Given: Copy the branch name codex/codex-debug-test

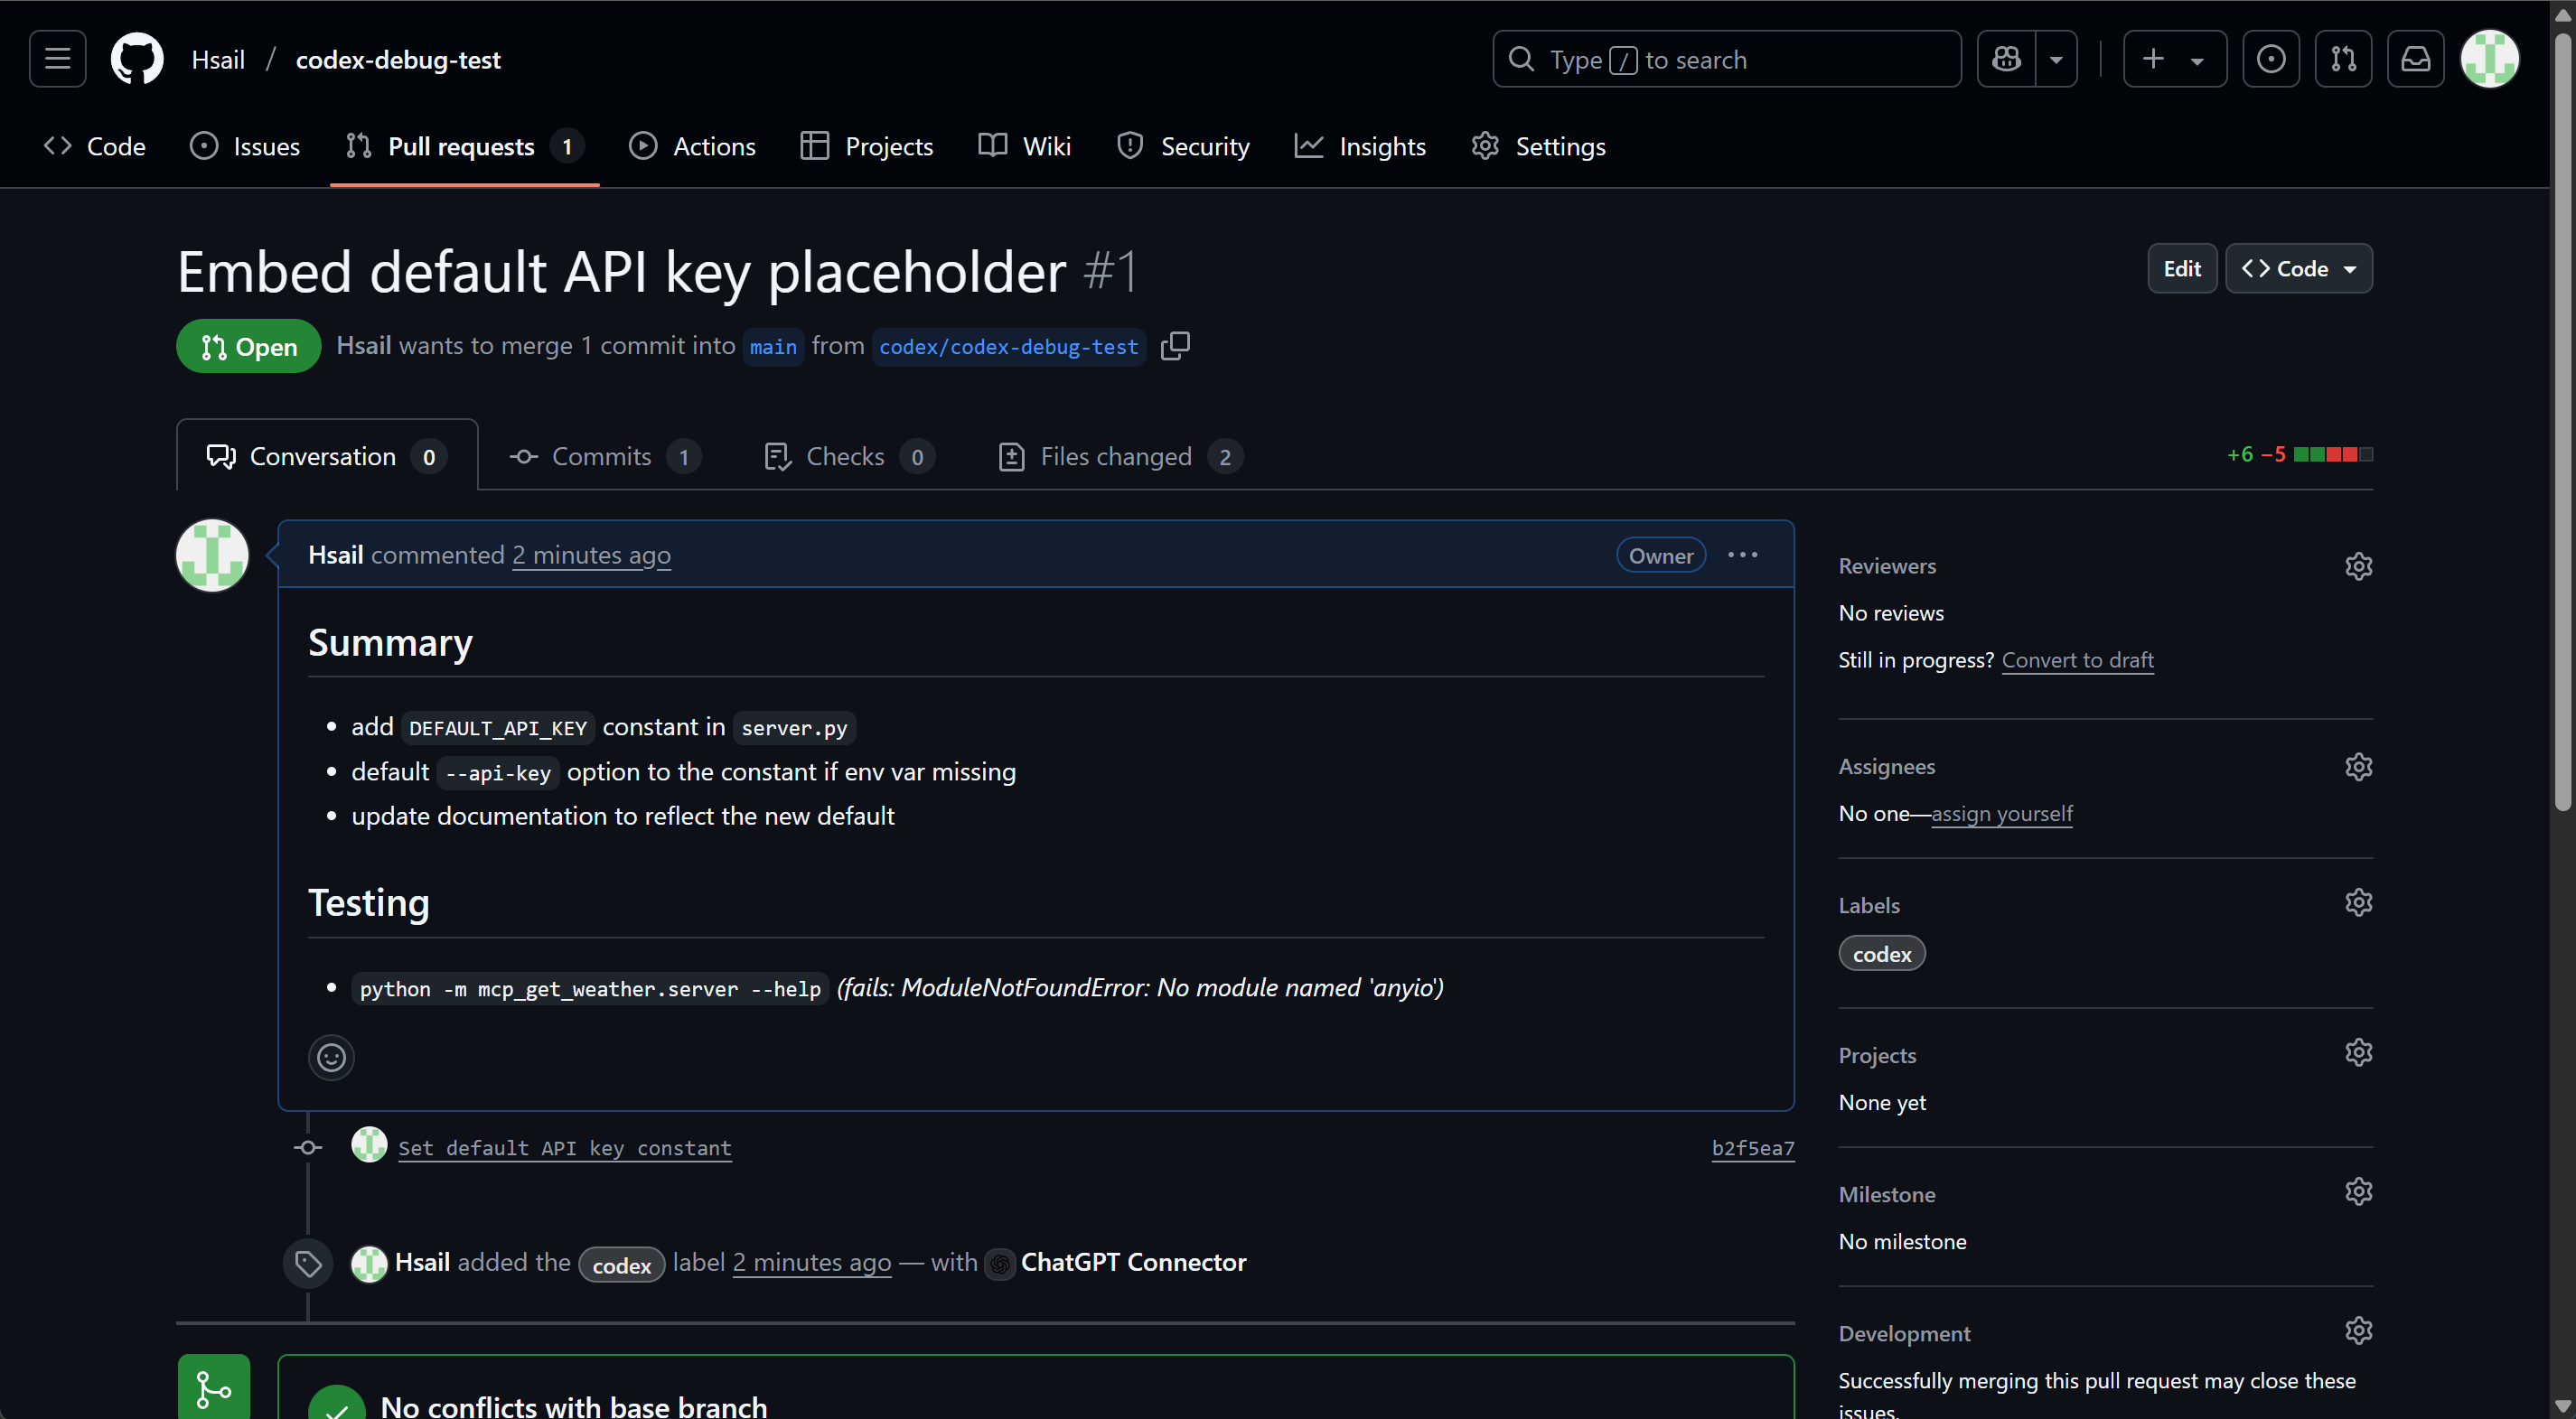Looking at the screenshot, I should (x=1175, y=346).
